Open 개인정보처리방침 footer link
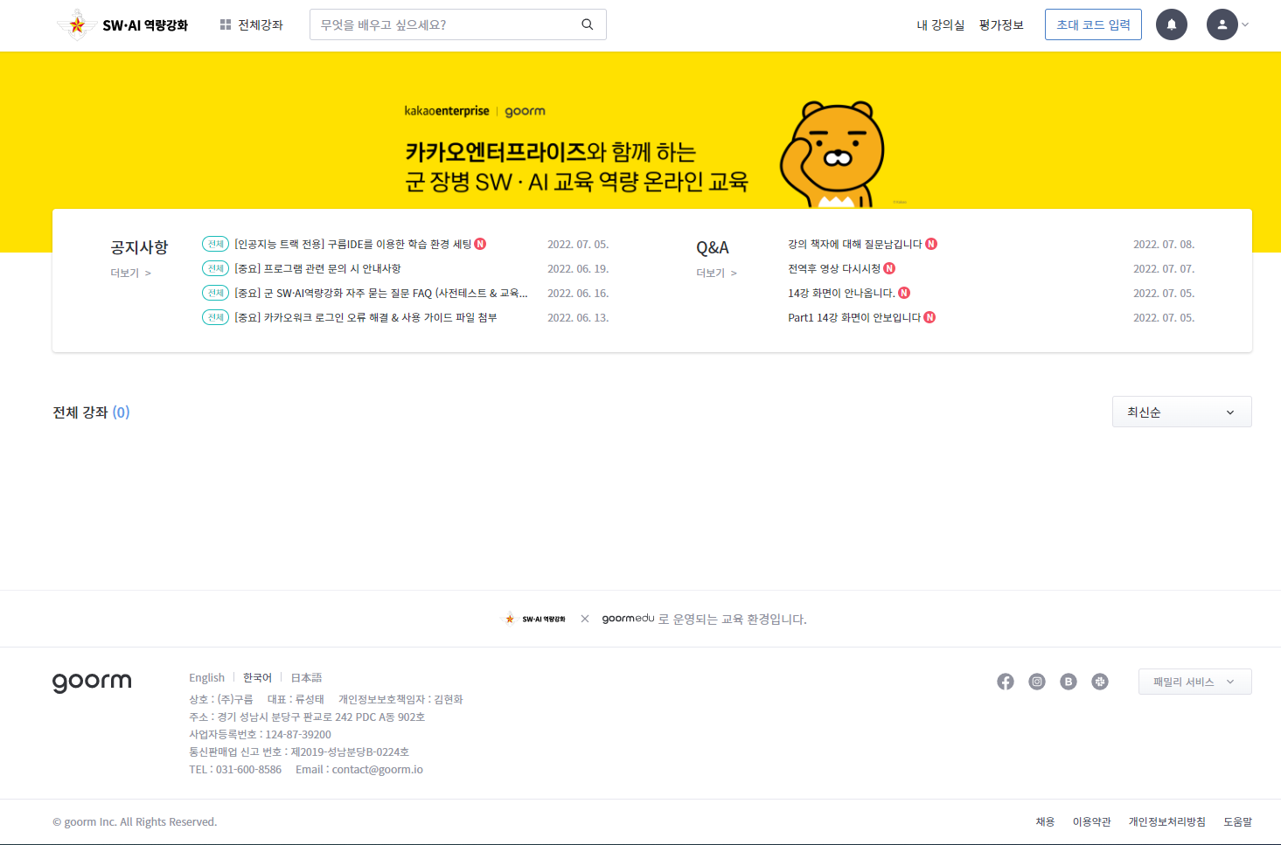The width and height of the screenshot is (1281, 845). coord(1166,821)
